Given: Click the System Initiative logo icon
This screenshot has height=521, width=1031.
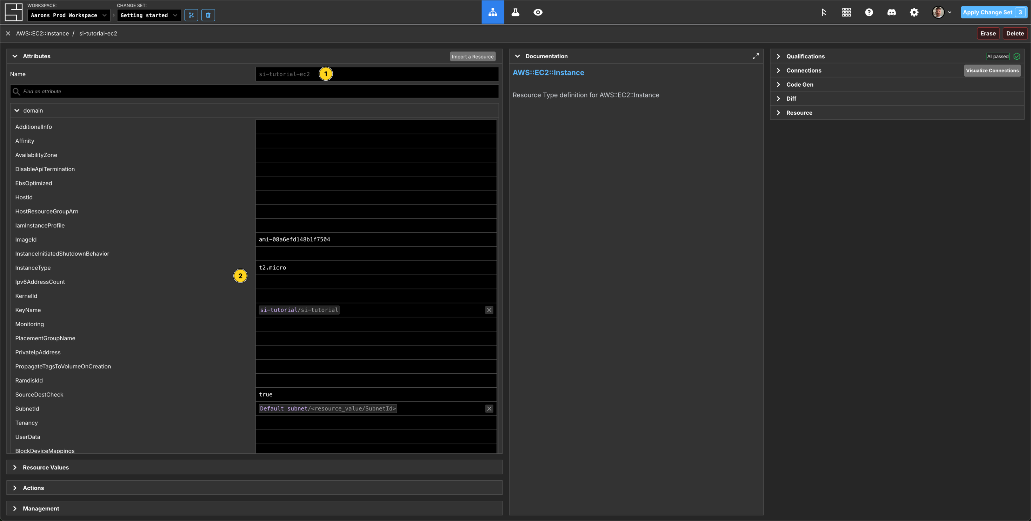Looking at the screenshot, I should click(13, 12).
